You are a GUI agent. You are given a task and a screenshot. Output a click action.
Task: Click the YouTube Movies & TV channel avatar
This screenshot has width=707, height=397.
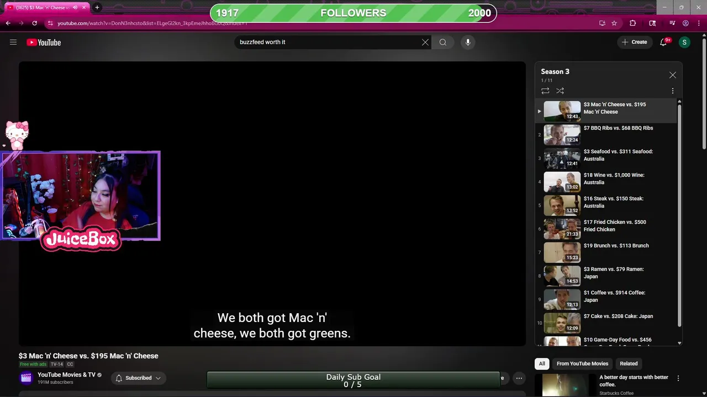26,378
